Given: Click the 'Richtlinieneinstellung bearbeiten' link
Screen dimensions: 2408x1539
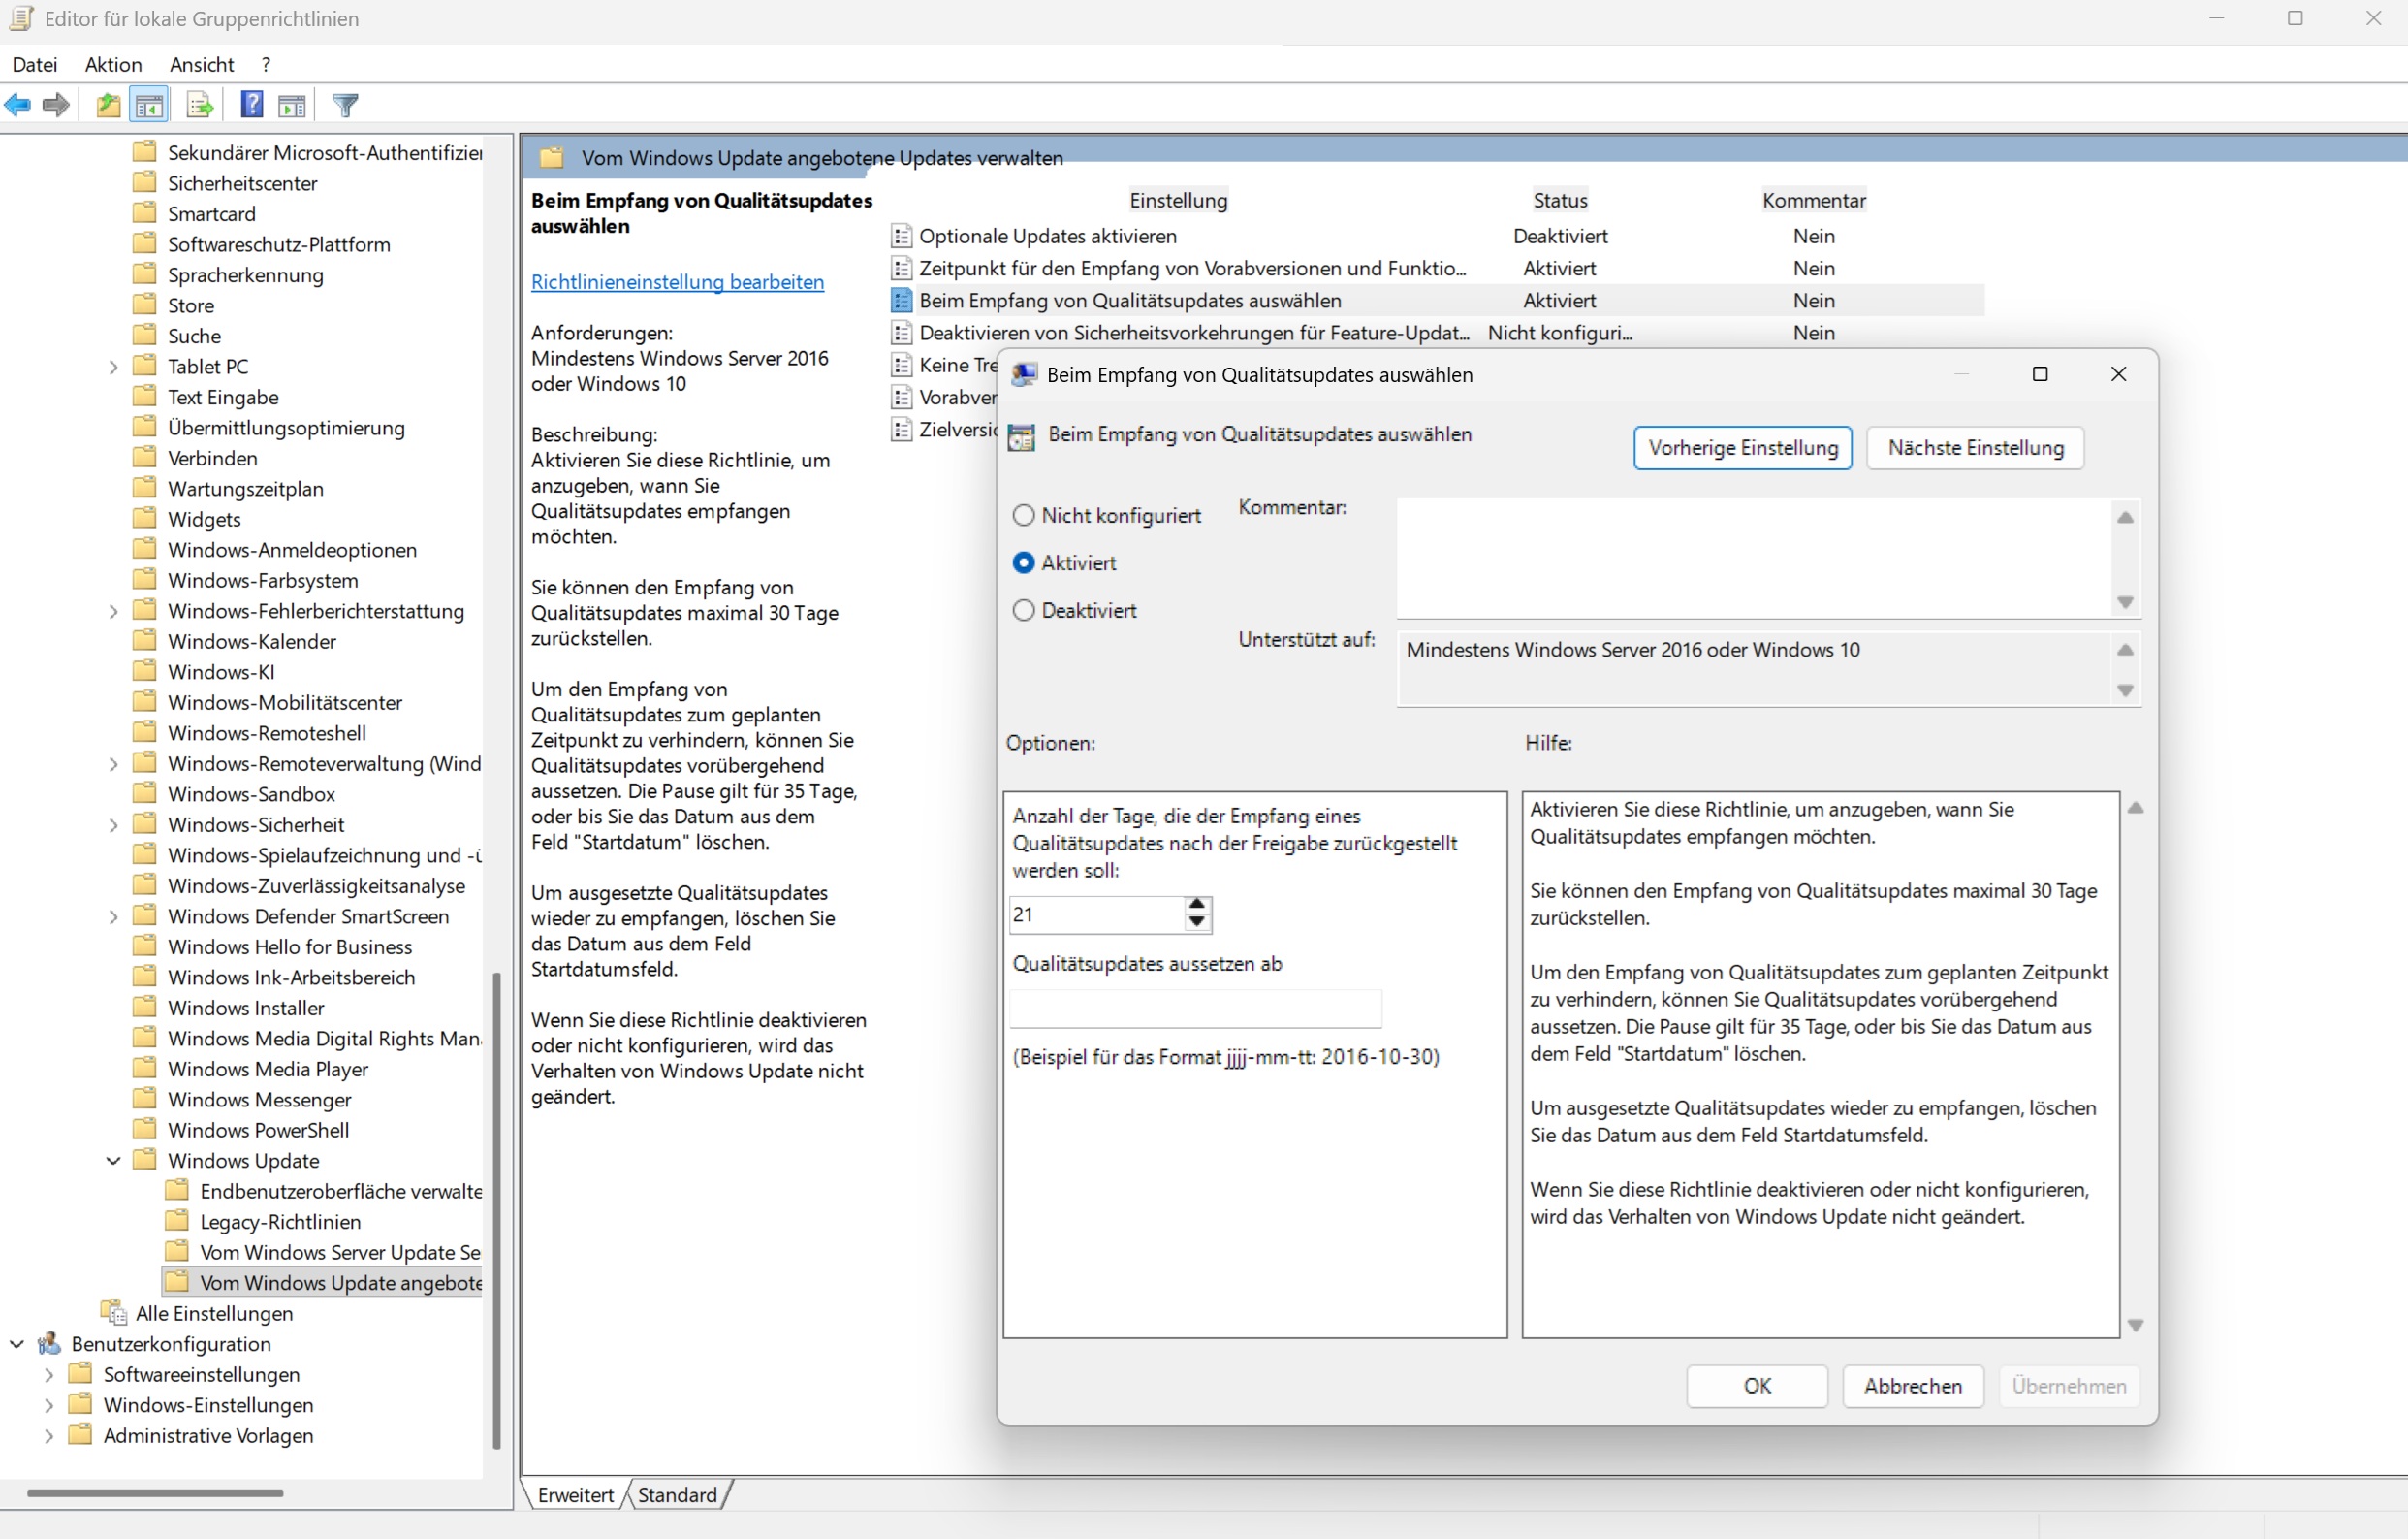Looking at the screenshot, I should [x=677, y=282].
